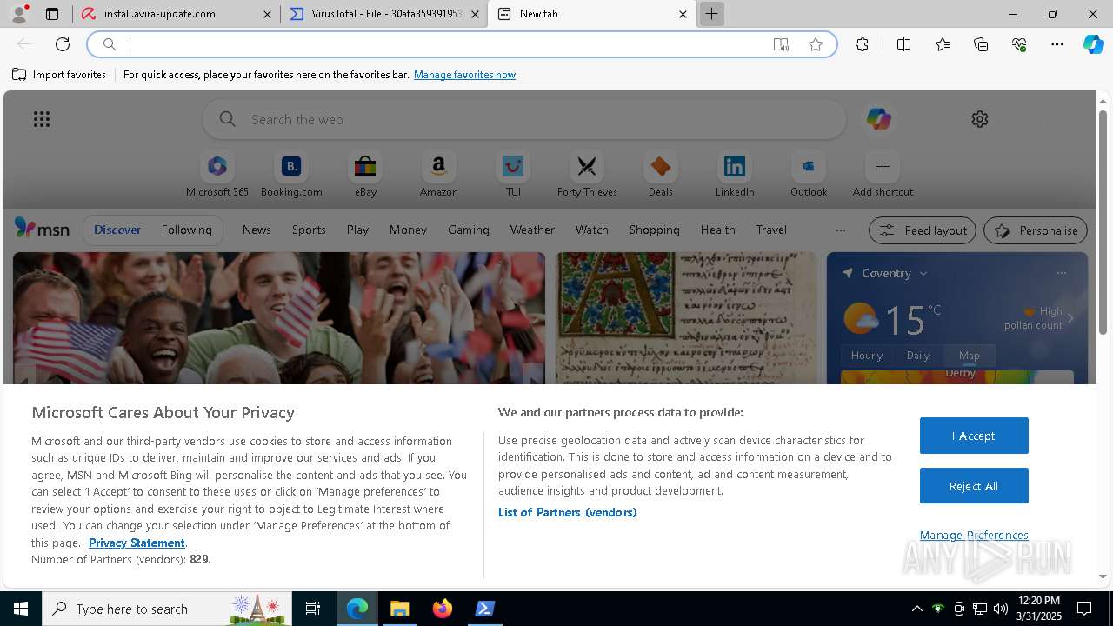Open the split screen icon

904,44
